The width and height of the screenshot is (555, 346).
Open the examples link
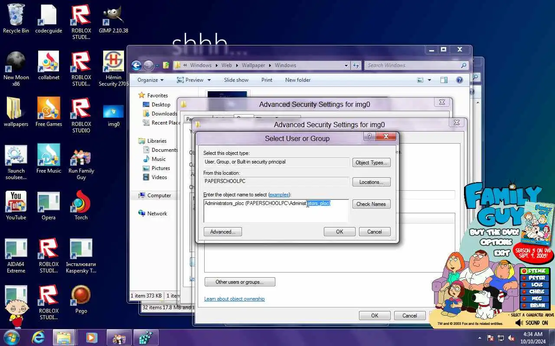(x=279, y=195)
